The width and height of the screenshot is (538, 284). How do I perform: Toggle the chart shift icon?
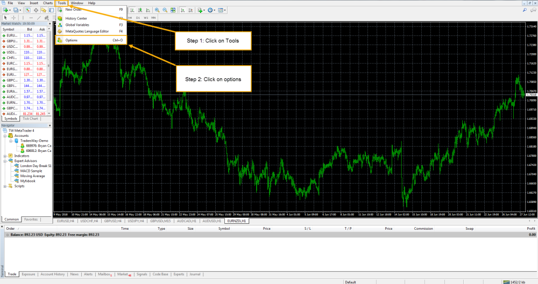(x=190, y=10)
